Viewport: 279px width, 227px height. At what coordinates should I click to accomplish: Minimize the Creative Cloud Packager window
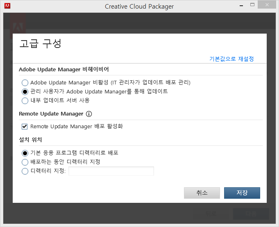point(241,6)
